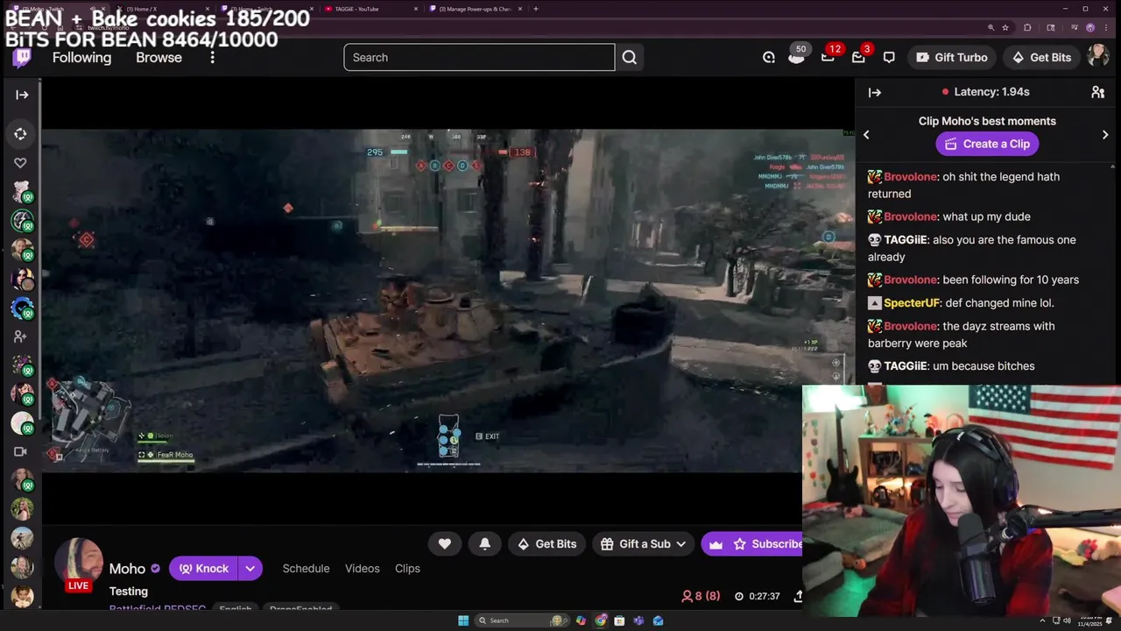
Task: Bookmark the page with the star icon
Action: pos(1005,28)
